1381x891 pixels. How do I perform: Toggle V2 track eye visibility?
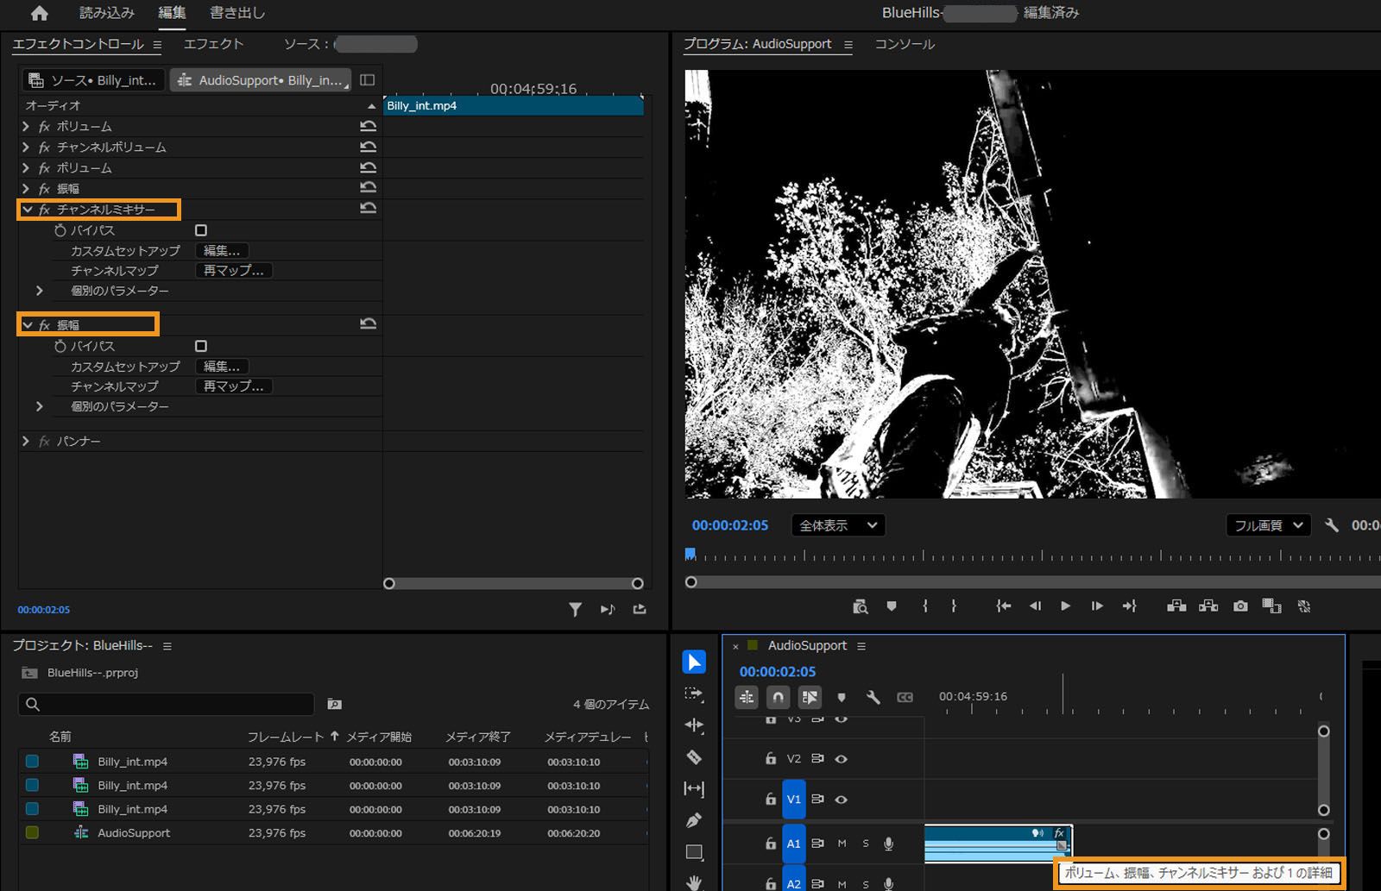842,759
